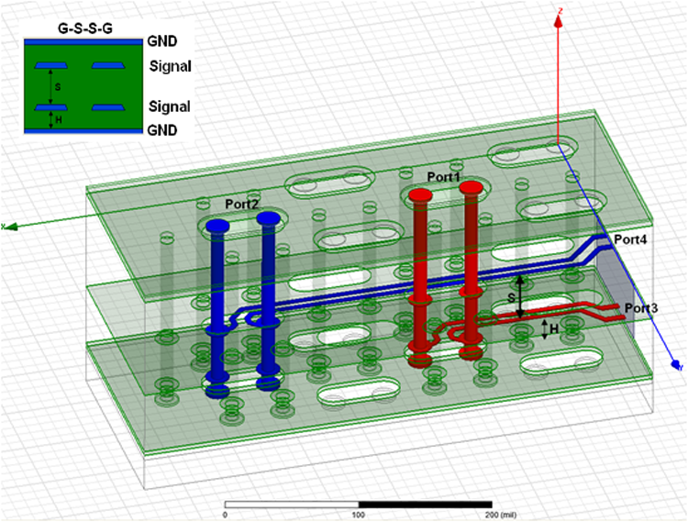Click the H dimension label near Port3
The width and height of the screenshot is (688, 522).
click(x=554, y=328)
